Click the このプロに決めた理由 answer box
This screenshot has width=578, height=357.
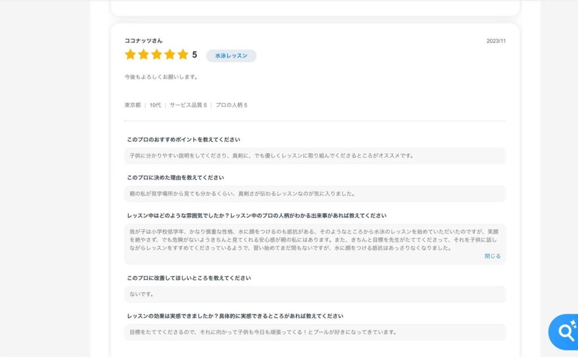point(314,193)
